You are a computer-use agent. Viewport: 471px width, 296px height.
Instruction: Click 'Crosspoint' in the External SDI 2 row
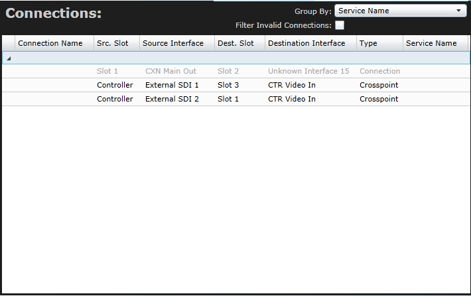379,99
